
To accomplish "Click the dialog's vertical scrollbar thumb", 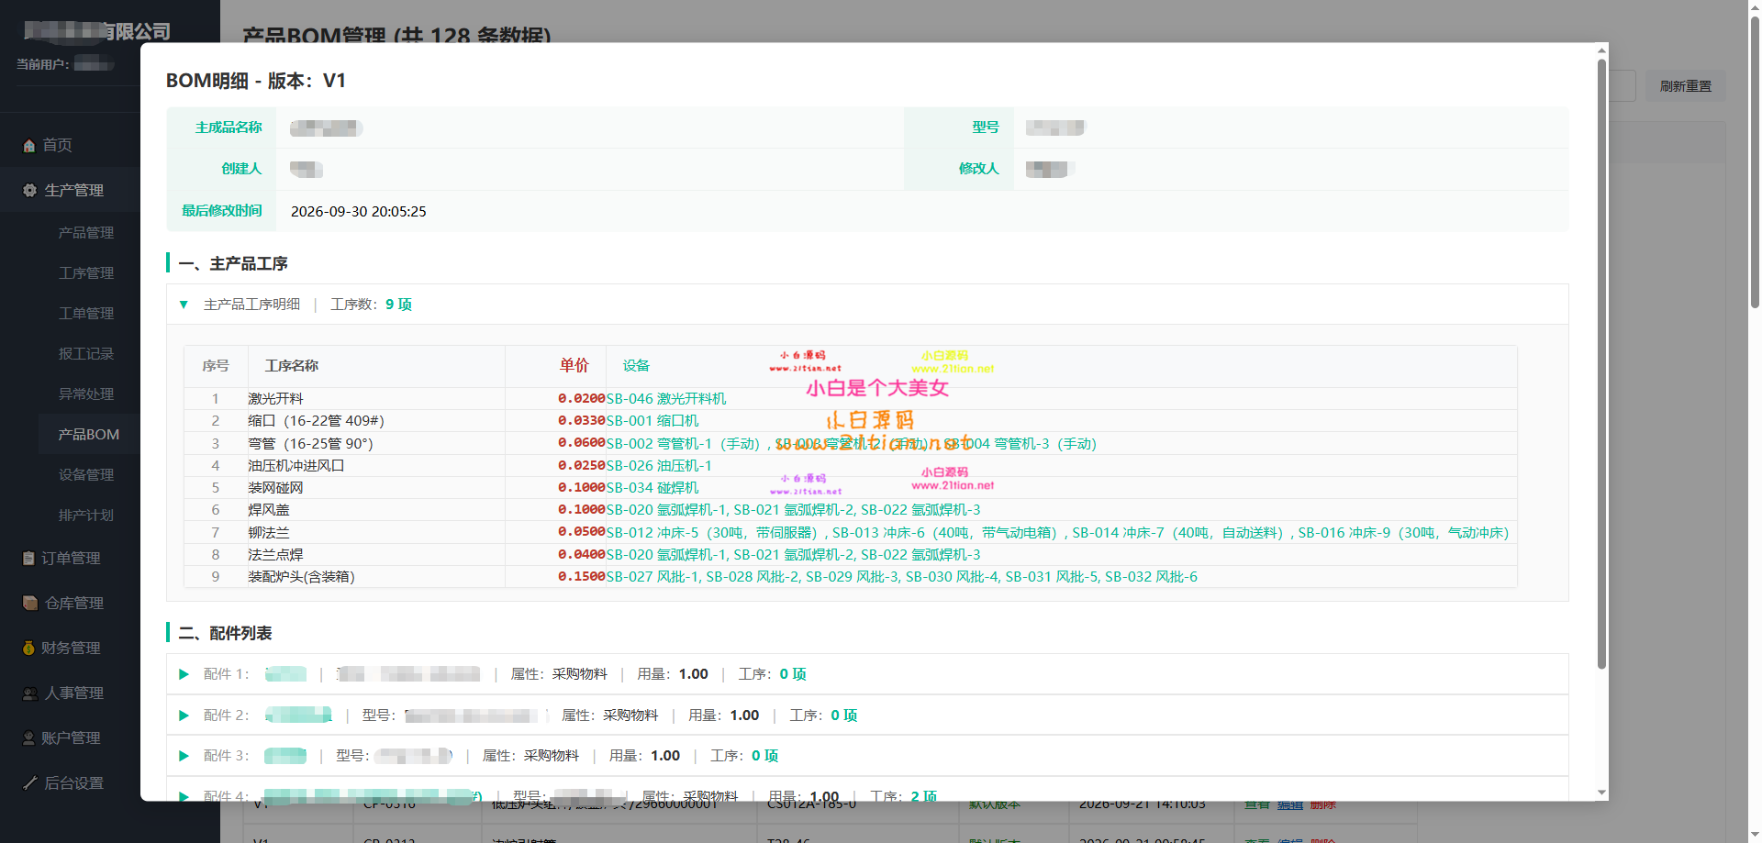I will pos(1601,364).
